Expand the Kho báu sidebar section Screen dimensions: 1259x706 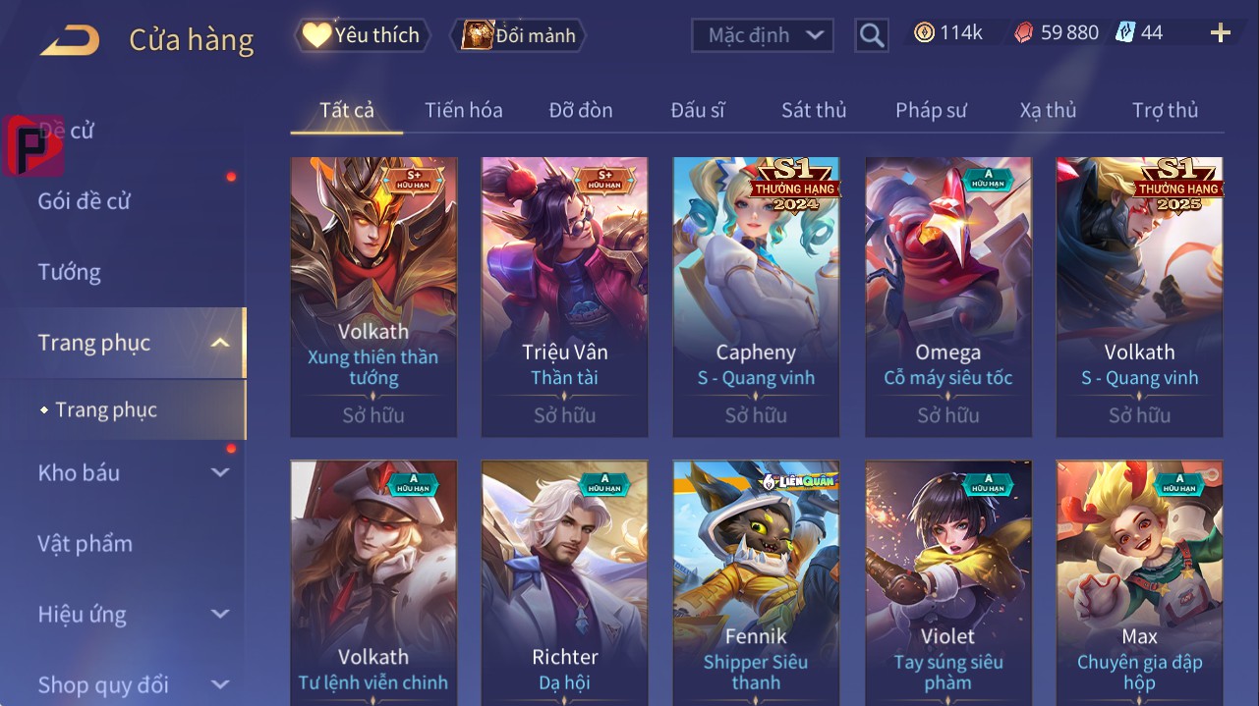point(220,472)
